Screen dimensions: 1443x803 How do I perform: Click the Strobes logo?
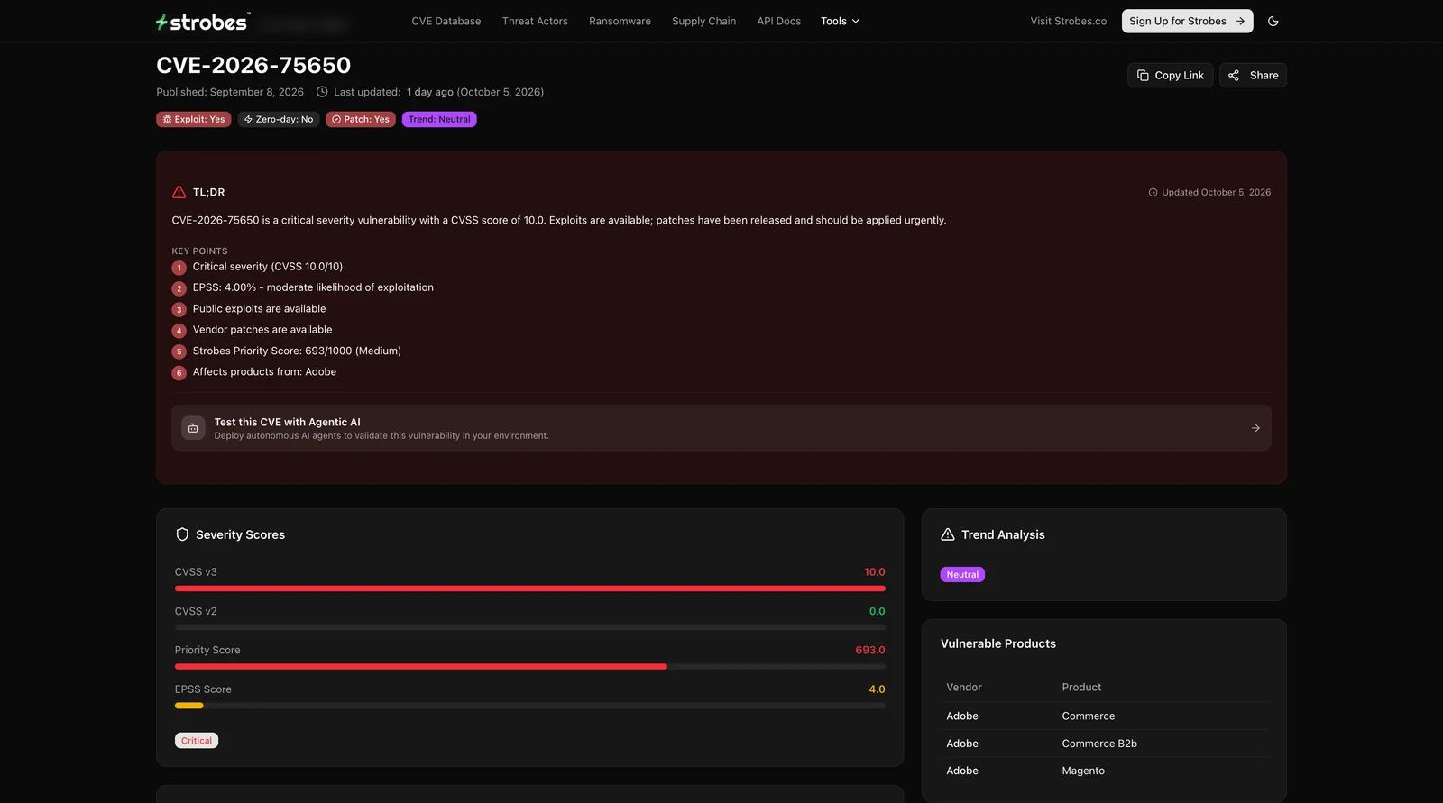(x=203, y=22)
